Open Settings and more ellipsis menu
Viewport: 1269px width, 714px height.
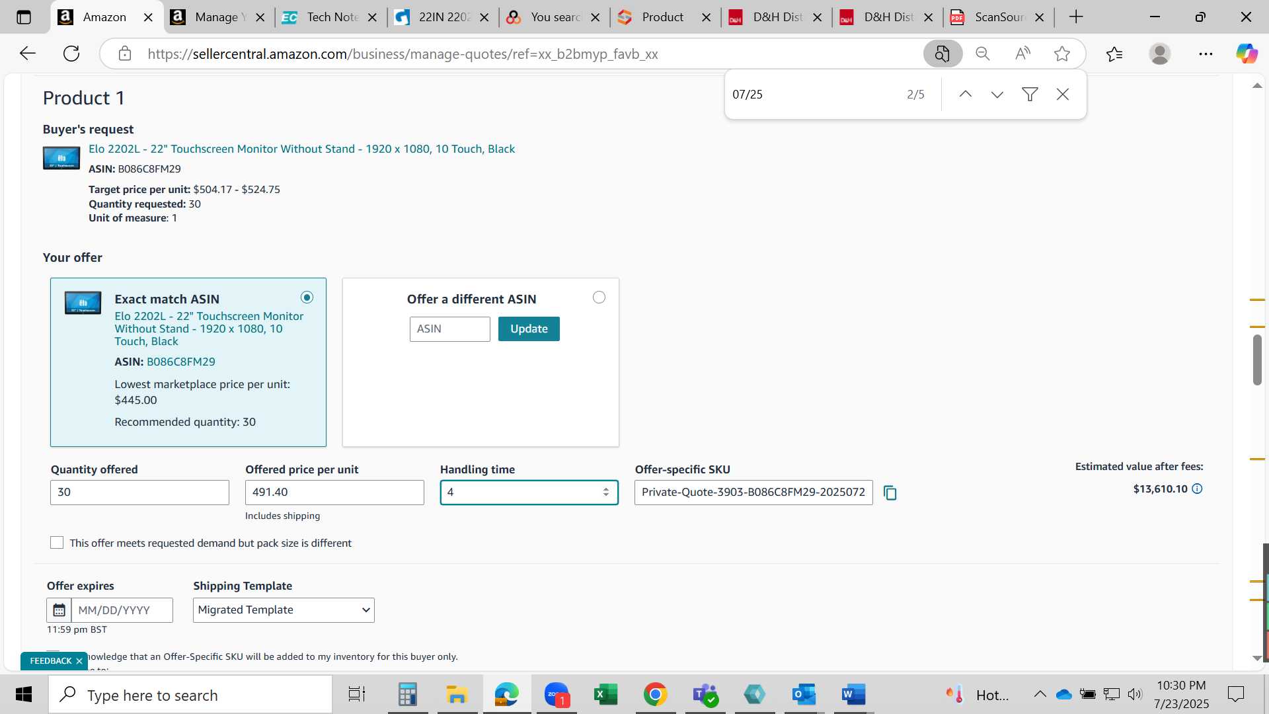(1206, 54)
